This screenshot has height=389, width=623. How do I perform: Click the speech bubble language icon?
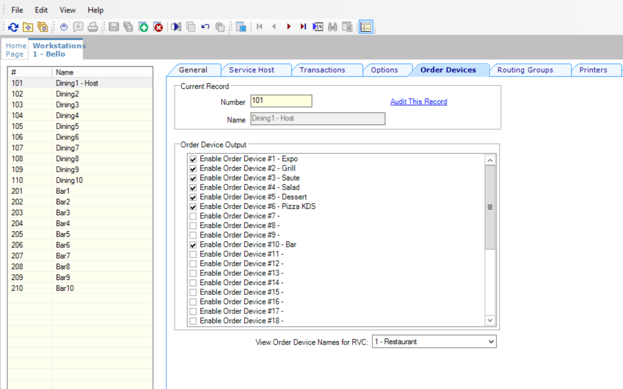point(78,27)
